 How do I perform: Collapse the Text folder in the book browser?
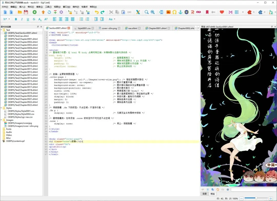(x=1, y=30)
